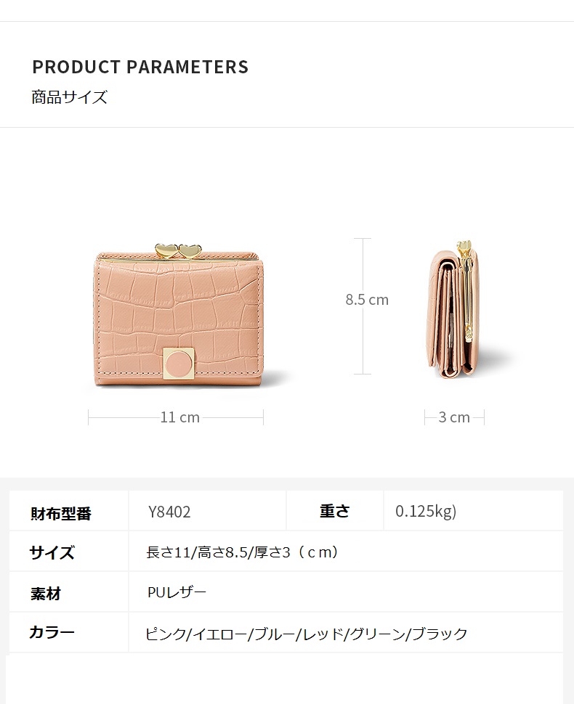The height and width of the screenshot is (704, 574).
Task: Select the color list starting with ピンク
Action: pyautogui.click(x=306, y=634)
